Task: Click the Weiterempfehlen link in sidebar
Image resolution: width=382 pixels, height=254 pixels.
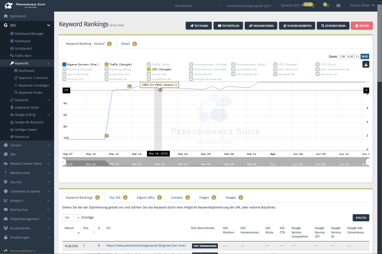Action: point(23,251)
